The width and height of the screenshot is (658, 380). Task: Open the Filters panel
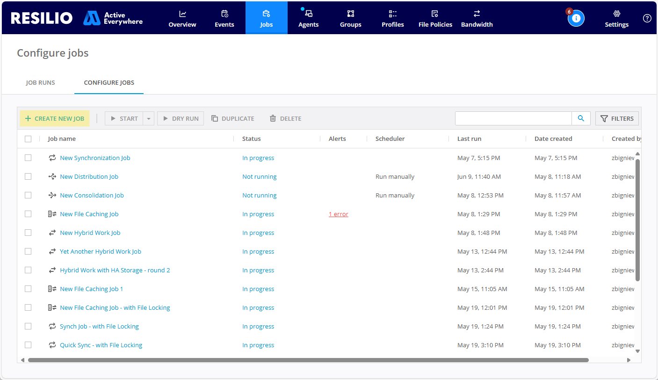pos(617,118)
